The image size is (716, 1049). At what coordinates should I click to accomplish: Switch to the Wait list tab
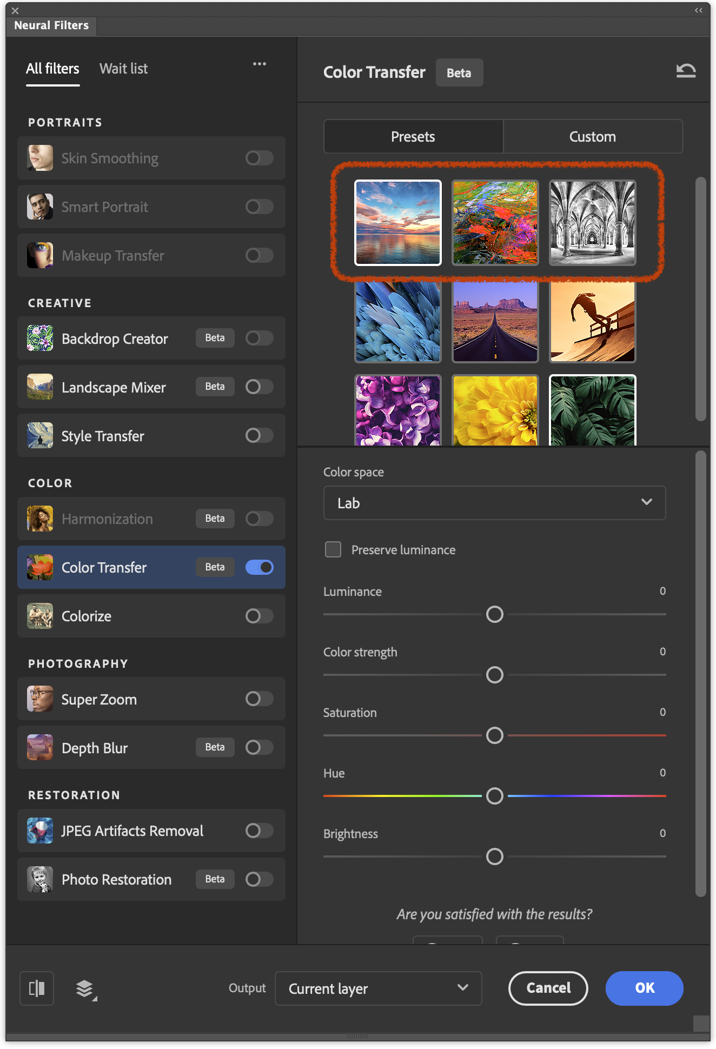coord(123,69)
